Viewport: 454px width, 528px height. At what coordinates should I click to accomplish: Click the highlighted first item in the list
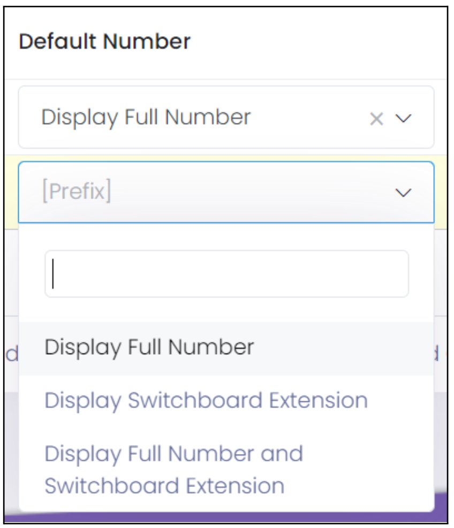[x=226, y=348]
